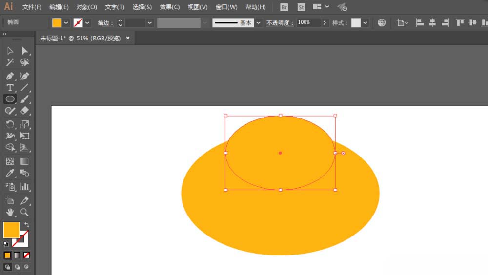Pick the Shape Builder tool

tap(10, 147)
